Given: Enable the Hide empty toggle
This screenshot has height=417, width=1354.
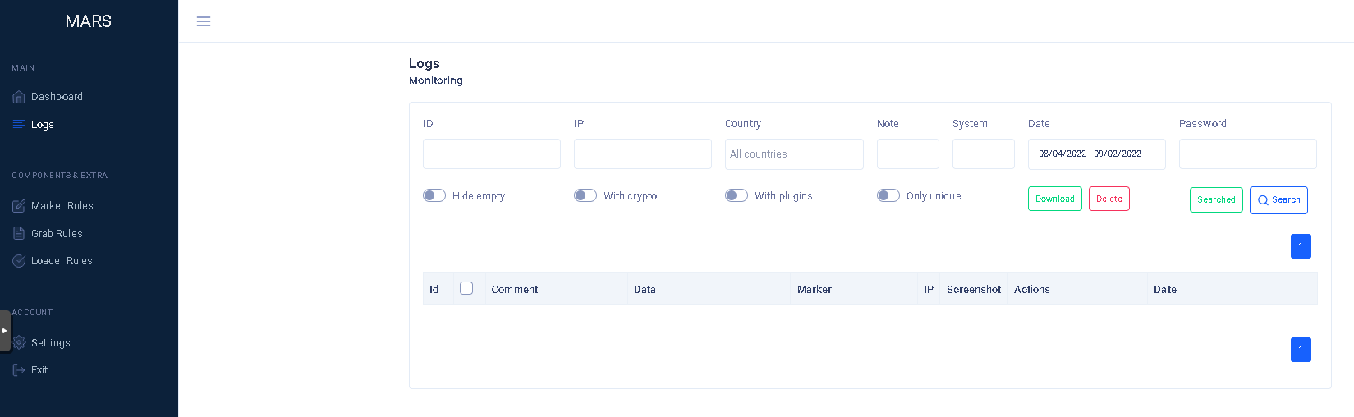Looking at the screenshot, I should click(x=434, y=195).
